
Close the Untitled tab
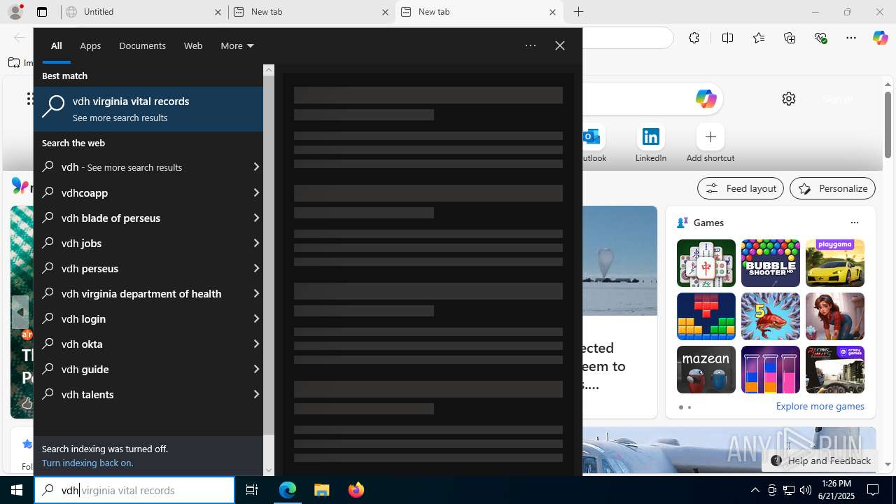coord(218,12)
